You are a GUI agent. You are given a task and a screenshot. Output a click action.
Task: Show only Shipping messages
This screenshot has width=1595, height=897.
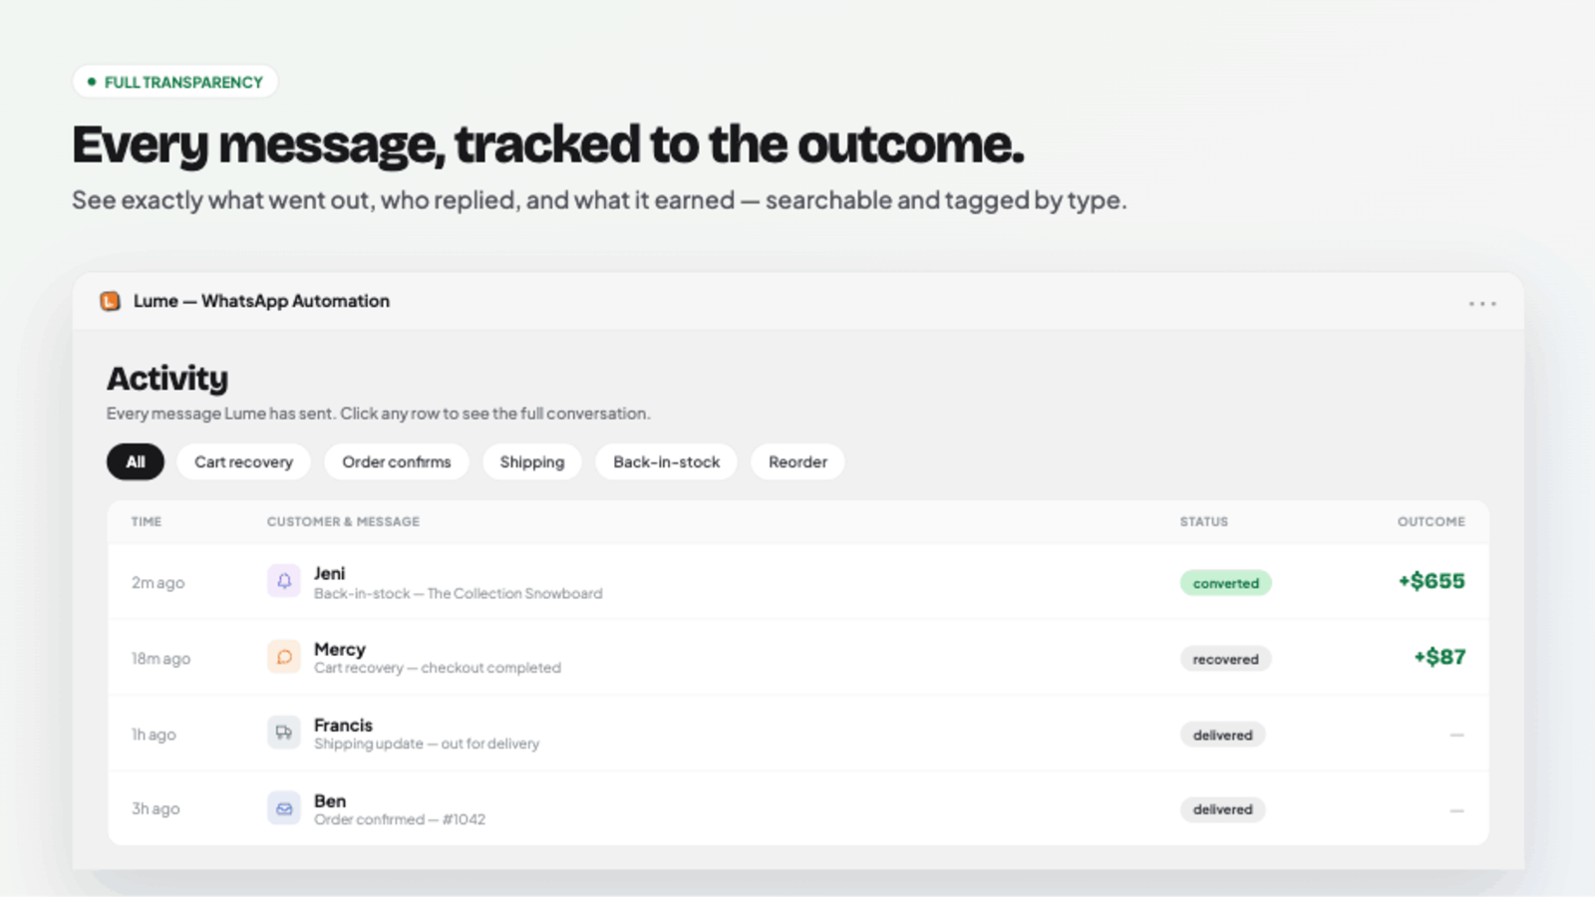[x=532, y=461]
